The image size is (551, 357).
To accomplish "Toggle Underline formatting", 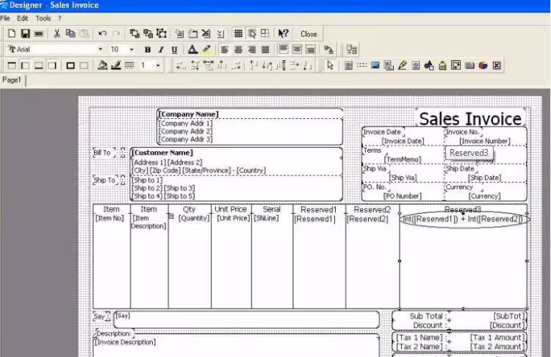I will (174, 49).
